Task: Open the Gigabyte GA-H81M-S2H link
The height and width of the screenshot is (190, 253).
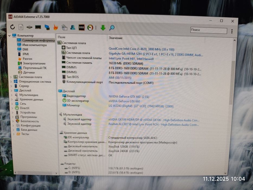Action: coord(156,54)
